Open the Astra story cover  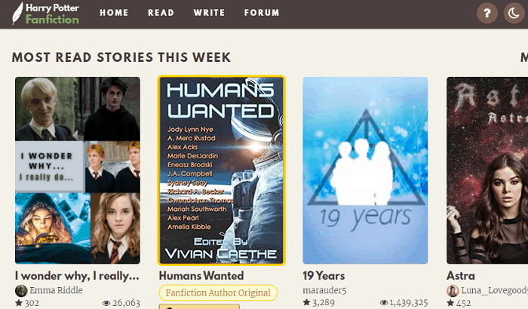tap(487, 170)
